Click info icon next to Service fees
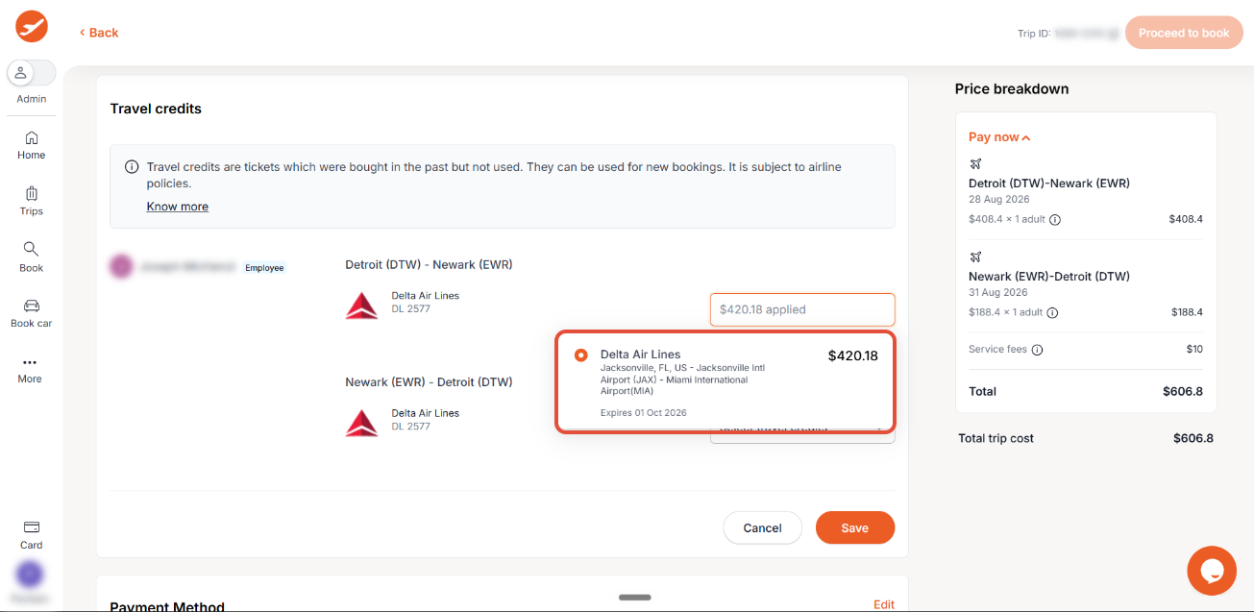This screenshot has height=612, width=1254. 1038,350
